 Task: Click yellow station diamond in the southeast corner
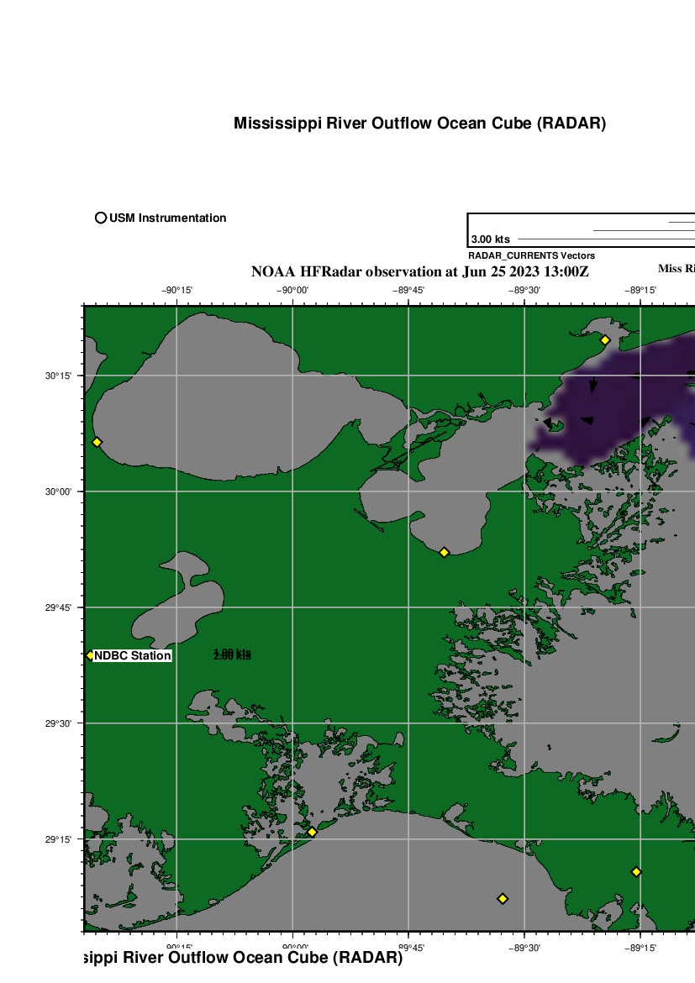636,871
